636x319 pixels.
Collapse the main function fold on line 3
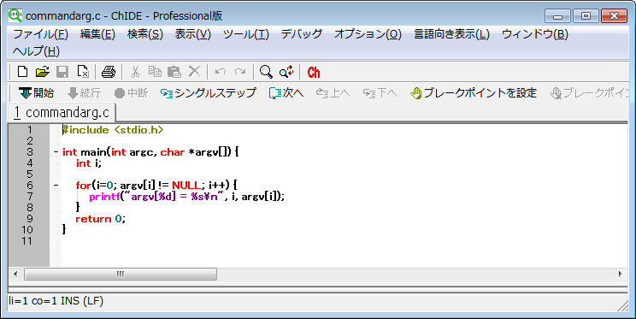[x=56, y=152]
